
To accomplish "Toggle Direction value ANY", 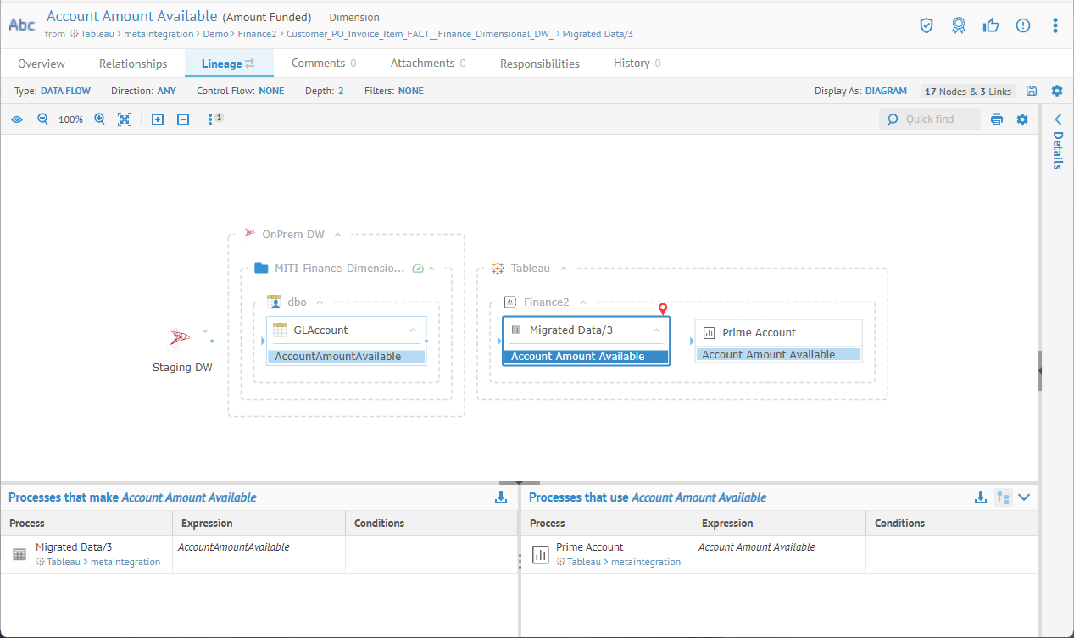I will pos(166,91).
